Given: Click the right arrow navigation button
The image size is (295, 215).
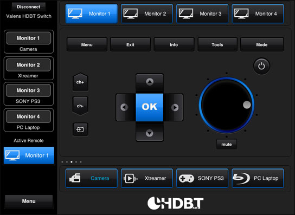Looking at the screenshot, I should click(175, 107).
